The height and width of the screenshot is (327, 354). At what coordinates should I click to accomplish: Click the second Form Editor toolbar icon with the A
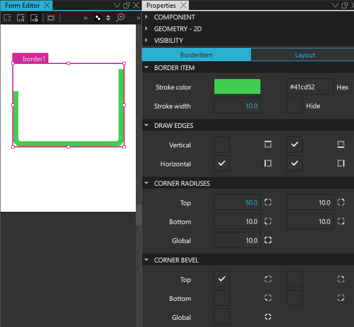tap(21, 18)
